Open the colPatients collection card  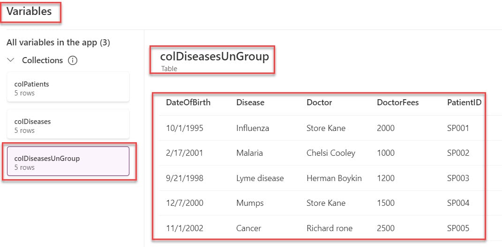(68, 88)
